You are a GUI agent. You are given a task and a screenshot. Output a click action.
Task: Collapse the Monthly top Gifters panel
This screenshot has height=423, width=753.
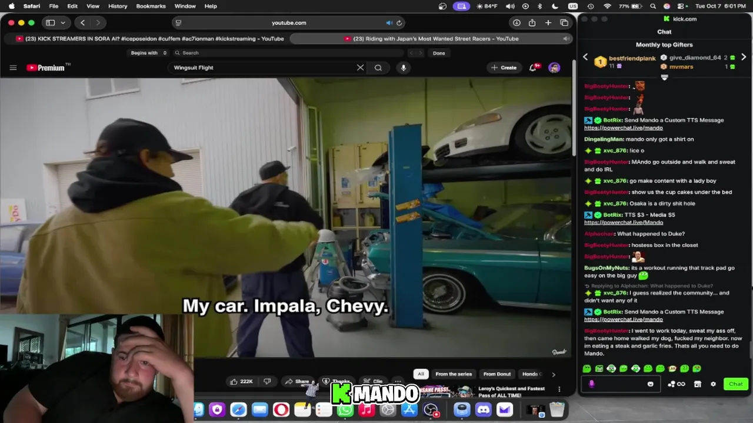664,77
